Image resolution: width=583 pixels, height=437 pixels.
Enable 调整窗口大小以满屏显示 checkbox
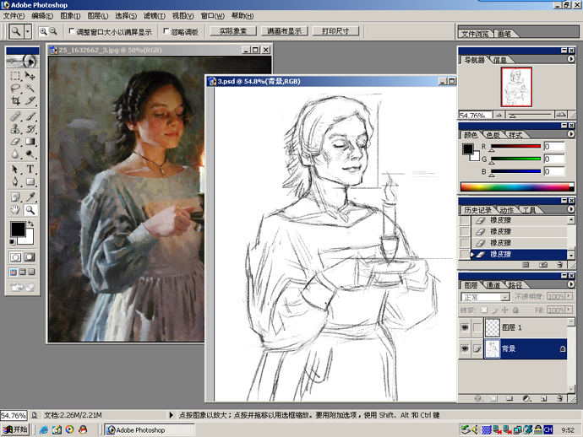72,31
